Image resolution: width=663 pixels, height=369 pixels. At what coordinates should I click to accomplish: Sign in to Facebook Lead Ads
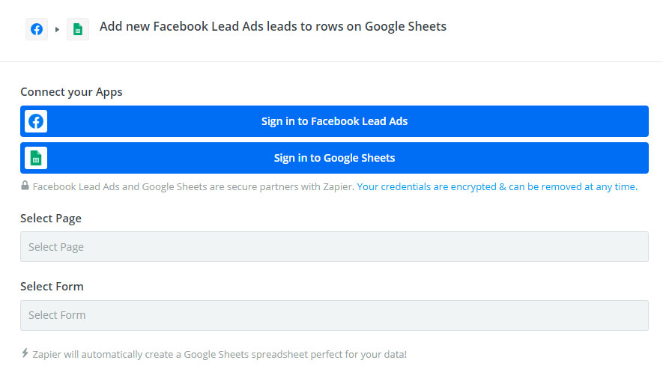click(334, 121)
